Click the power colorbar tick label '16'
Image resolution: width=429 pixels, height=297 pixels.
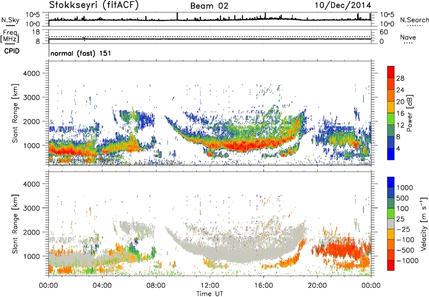pyautogui.click(x=400, y=114)
